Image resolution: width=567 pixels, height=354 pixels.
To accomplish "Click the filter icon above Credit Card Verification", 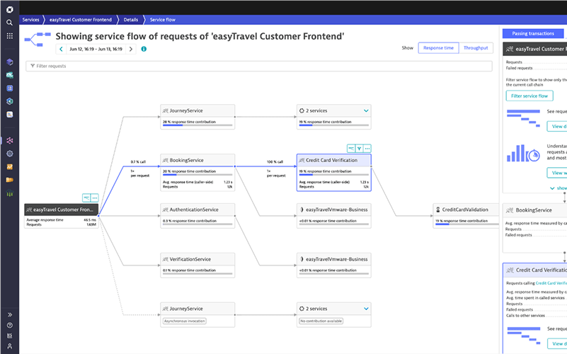I will tap(359, 149).
